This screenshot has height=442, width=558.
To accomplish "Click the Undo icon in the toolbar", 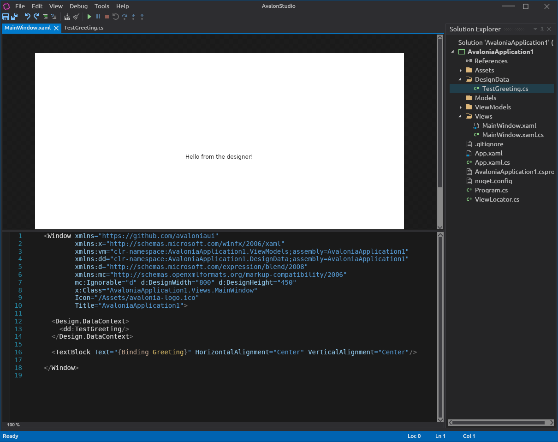I will (27, 17).
